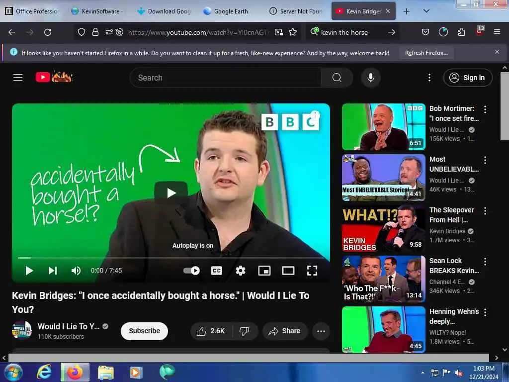509x382 pixels.
Task: Open options menu for Sean Lock video
Action: 485,262
